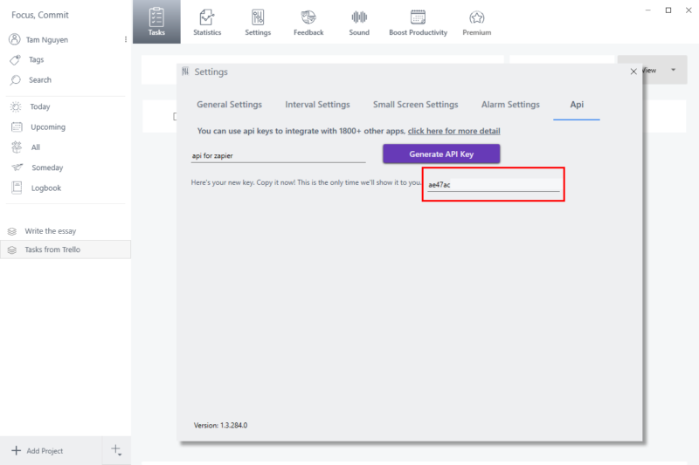Image resolution: width=699 pixels, height=465 pixels.
Task: Click the Tasks from Trello project icon
Action: tap(12, 250)
